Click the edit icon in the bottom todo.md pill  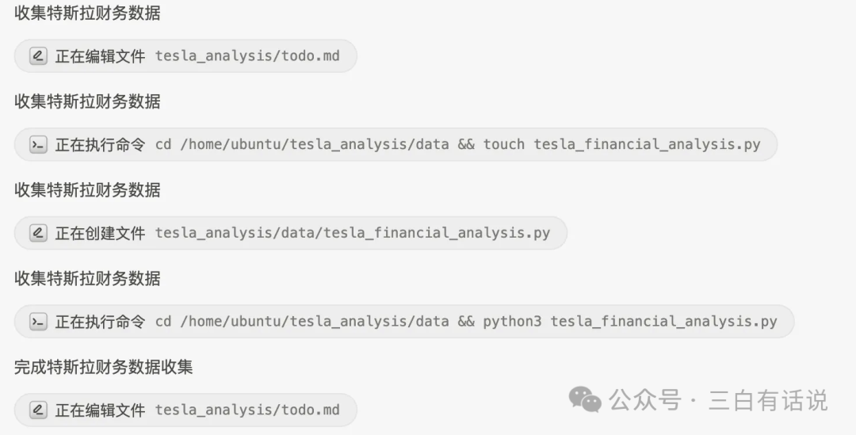click(38, 410)
